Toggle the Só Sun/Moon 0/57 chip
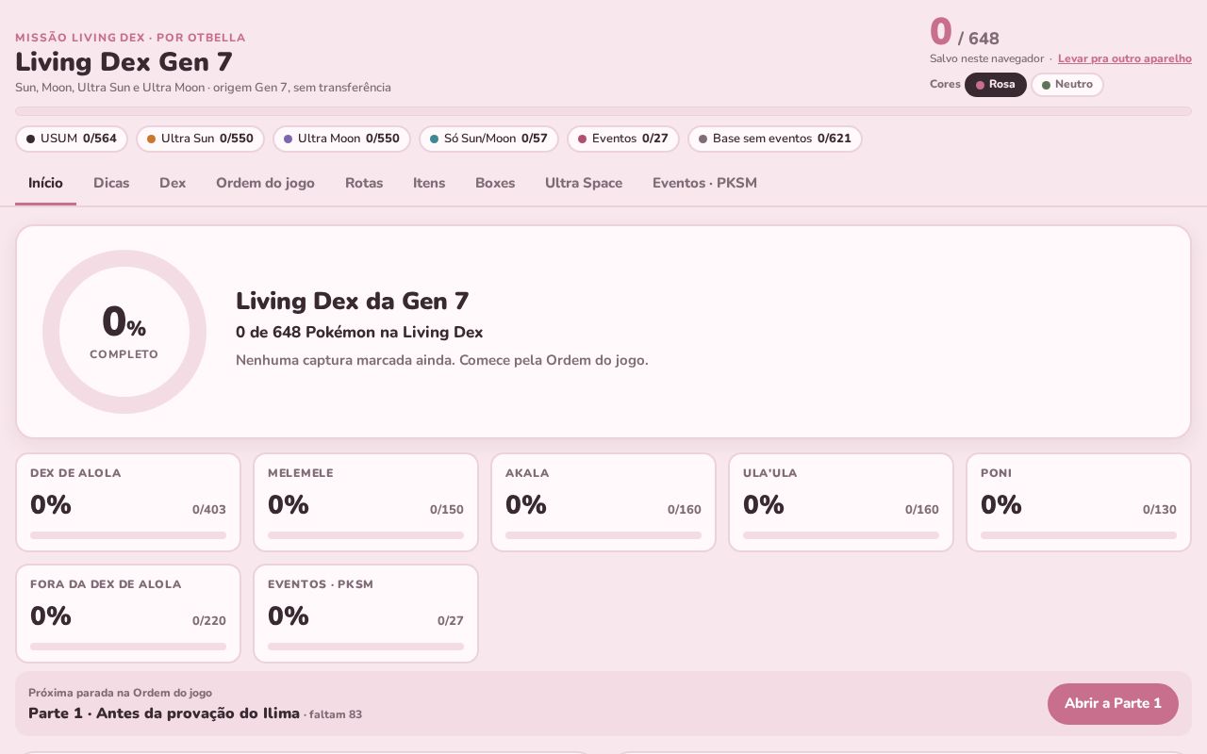1207x754 pixels. point(488,139)
